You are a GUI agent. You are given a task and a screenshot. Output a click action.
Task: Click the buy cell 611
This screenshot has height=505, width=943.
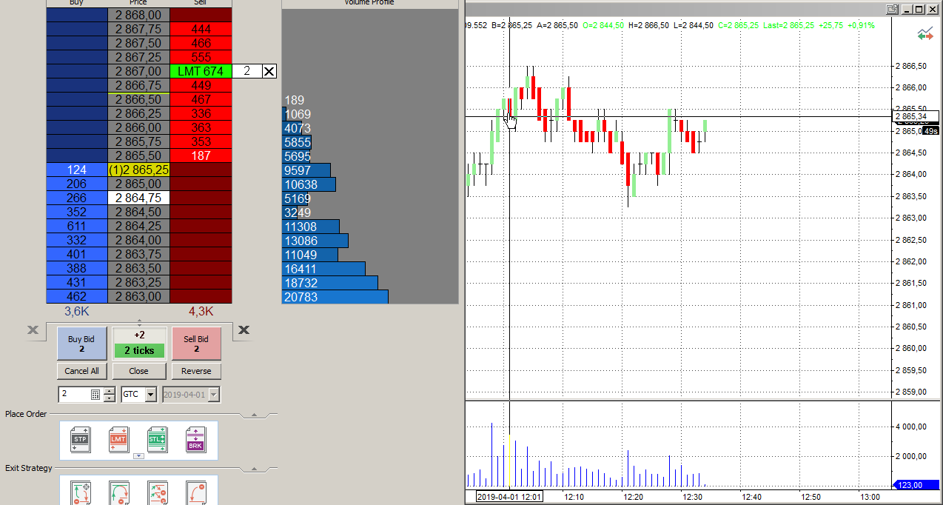[77, 226]
